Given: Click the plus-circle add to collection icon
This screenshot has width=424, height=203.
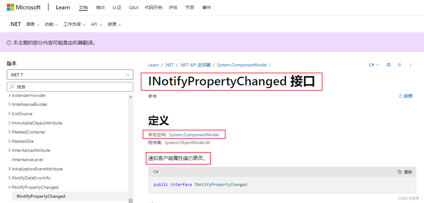Looking at the screenshot, I should click(x=399, y=65).
